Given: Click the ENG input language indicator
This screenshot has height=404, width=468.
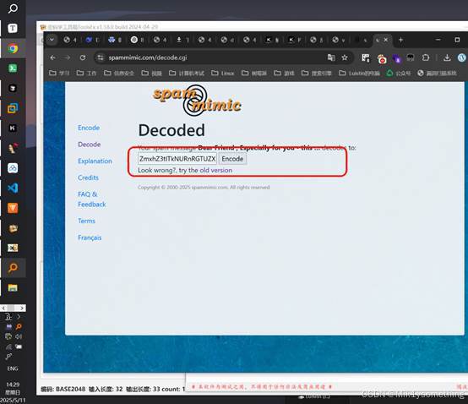Looking at the screenshot, I should click(13, 369).
